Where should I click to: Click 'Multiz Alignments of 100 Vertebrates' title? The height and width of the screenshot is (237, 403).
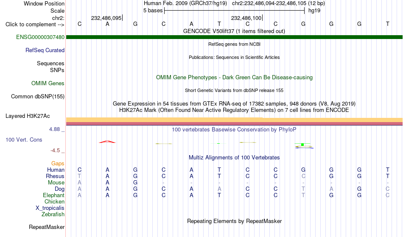pyautogui.click(x=234, y=158)
